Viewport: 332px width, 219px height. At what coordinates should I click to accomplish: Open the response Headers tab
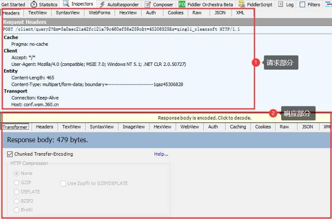[x=45, y=127]
